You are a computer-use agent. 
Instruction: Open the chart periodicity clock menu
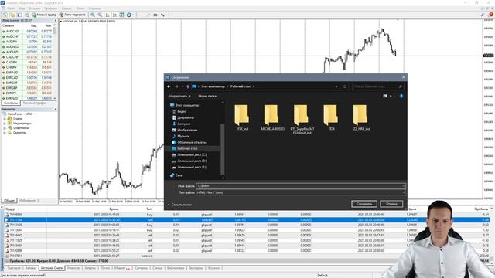point(130,15)
